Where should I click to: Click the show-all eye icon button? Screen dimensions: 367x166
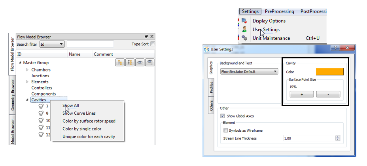click(140, 62)
